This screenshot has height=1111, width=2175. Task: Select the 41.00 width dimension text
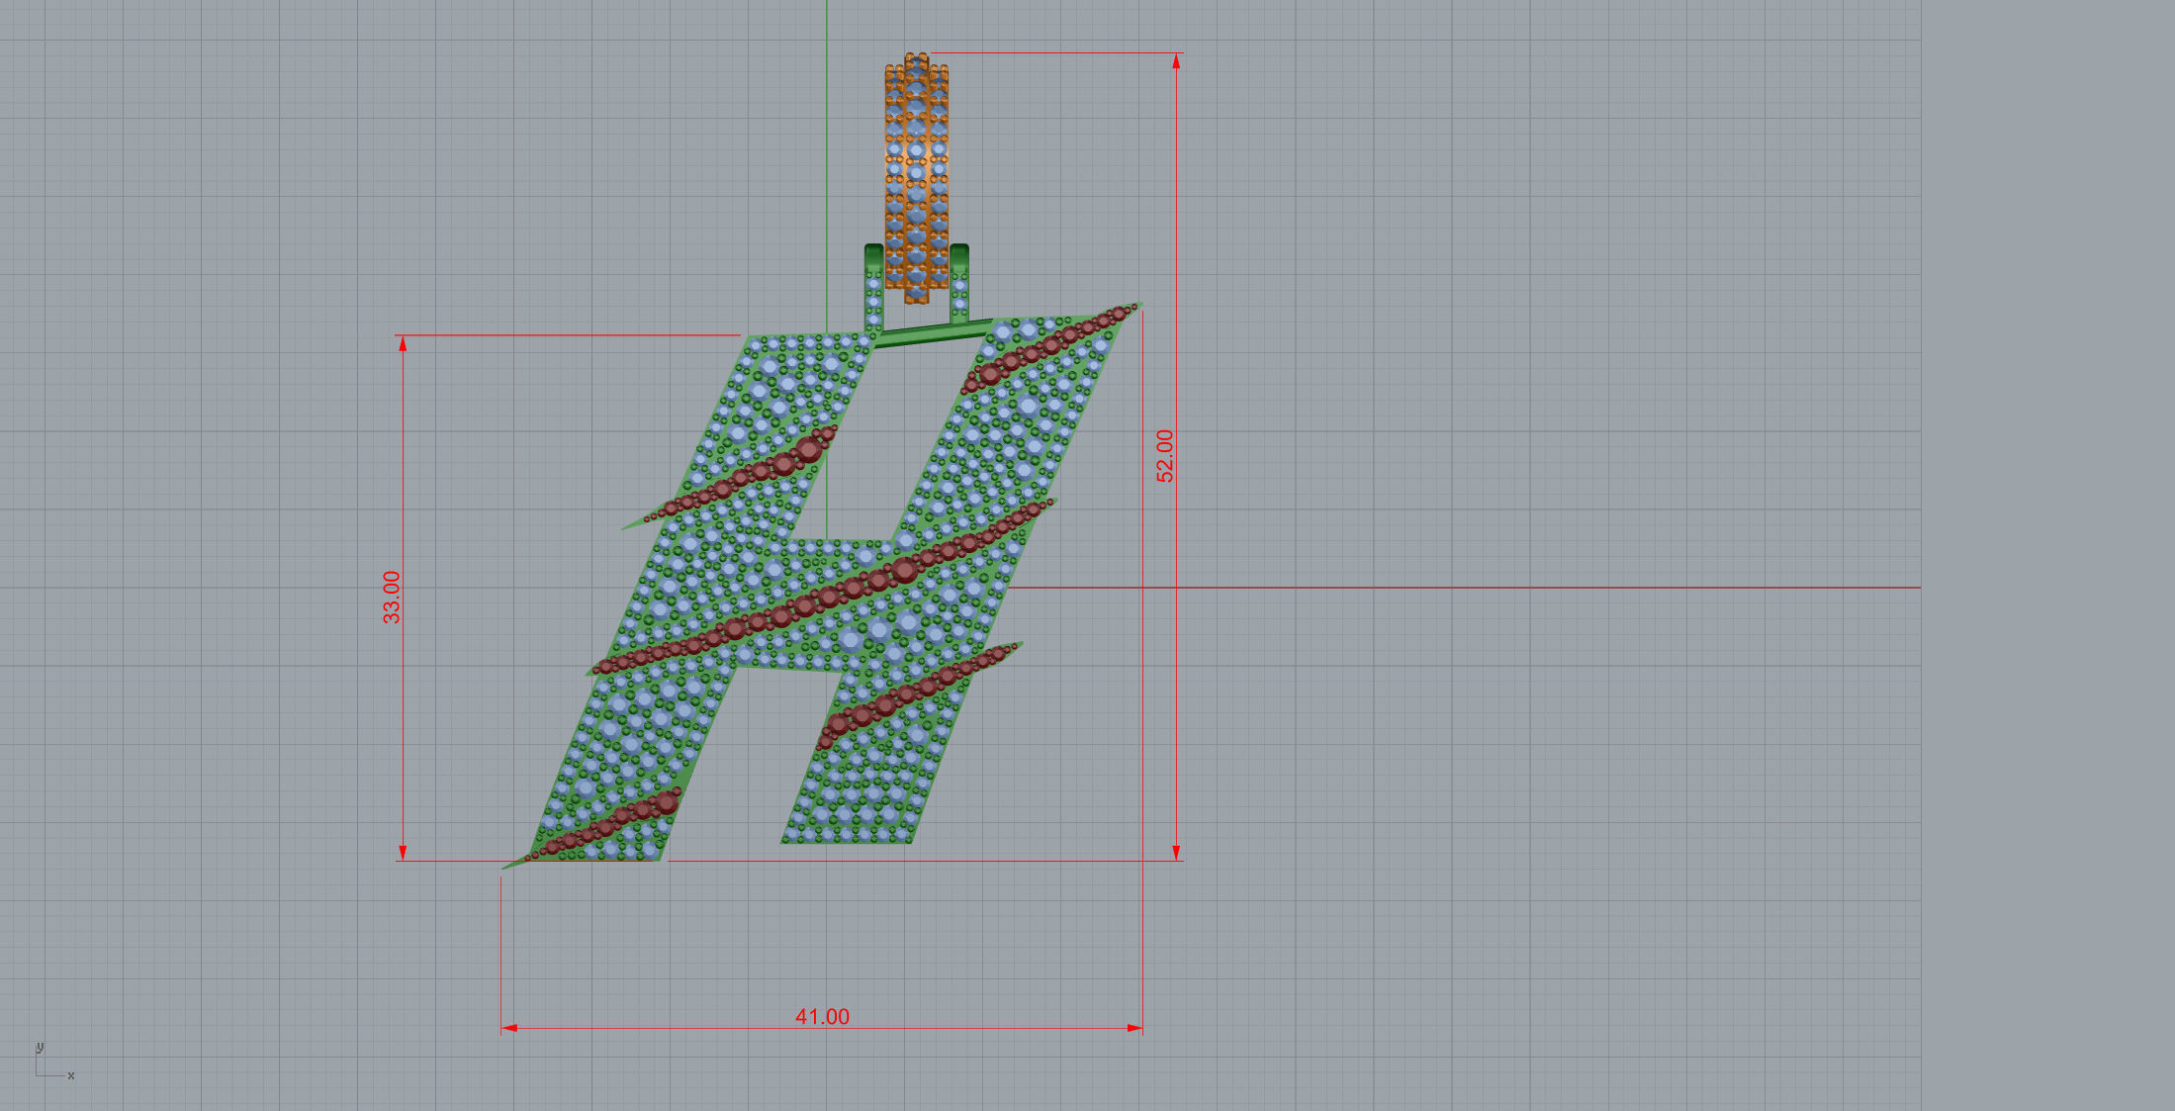tap(823, 1017)
